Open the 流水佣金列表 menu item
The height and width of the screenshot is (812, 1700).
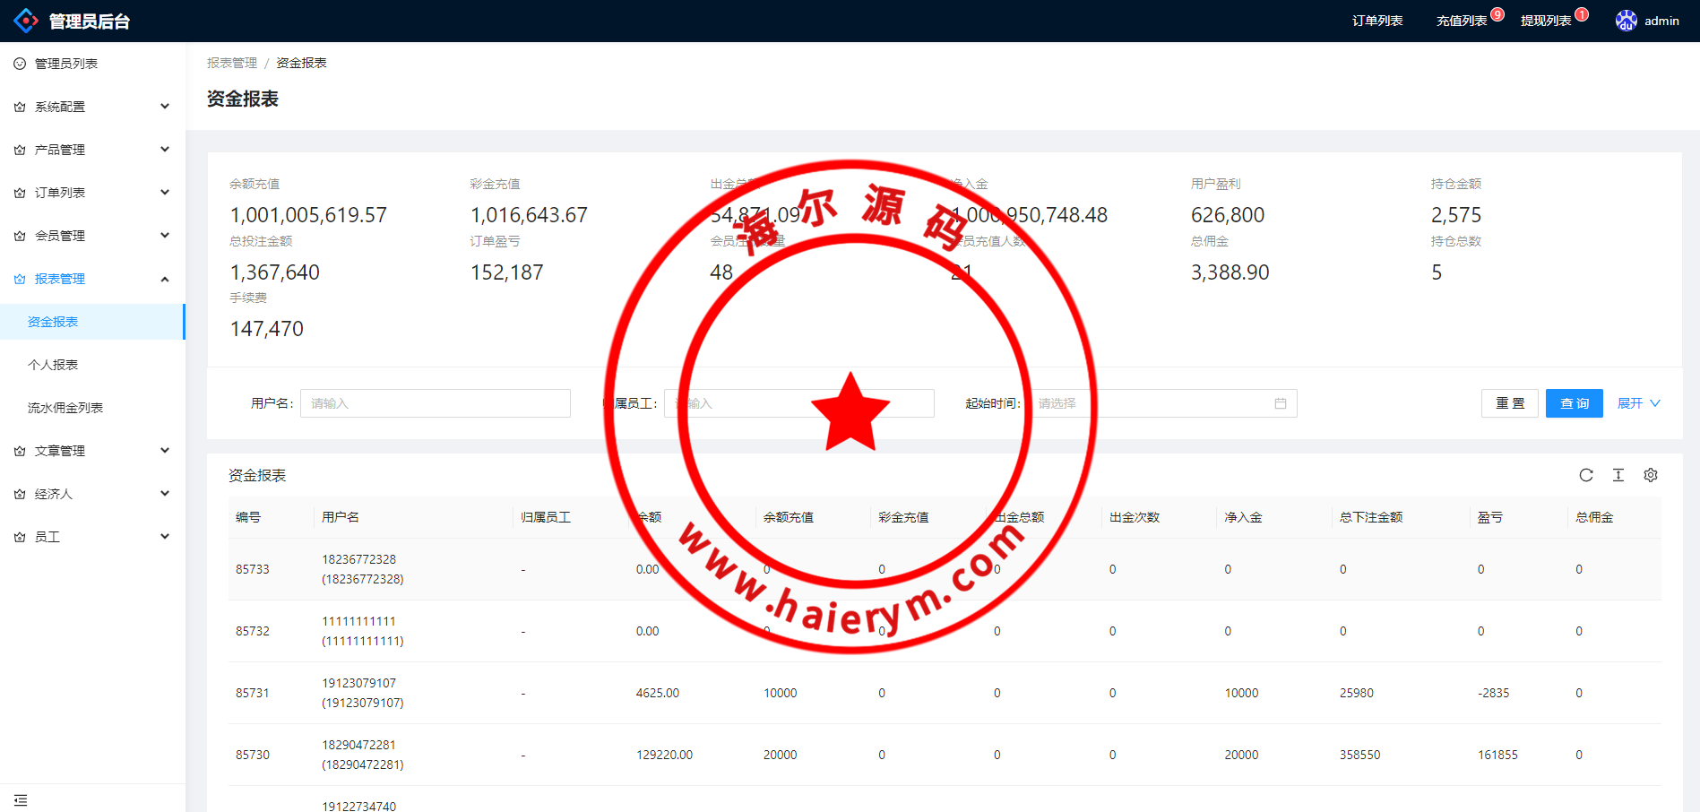[65, 408]
